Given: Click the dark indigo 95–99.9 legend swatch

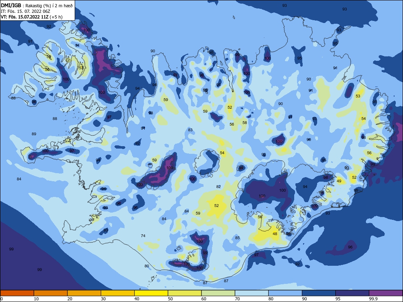Looking at the screenshot, I should 352,293.
